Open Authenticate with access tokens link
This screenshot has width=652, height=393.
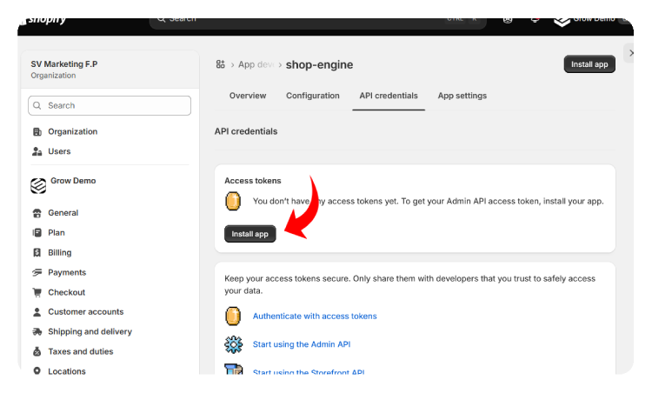pyautogui.click(x=315, y=316)
